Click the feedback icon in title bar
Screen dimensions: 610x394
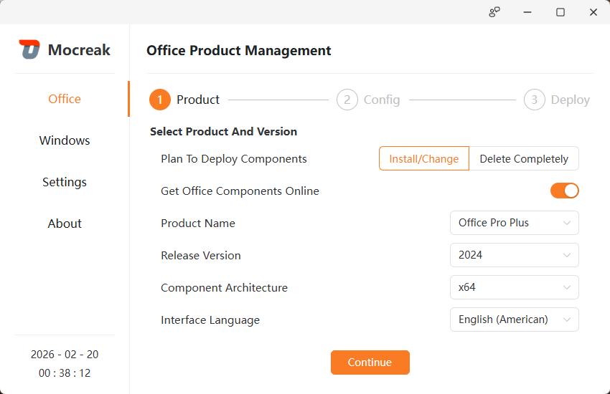(x=494, y=12)
